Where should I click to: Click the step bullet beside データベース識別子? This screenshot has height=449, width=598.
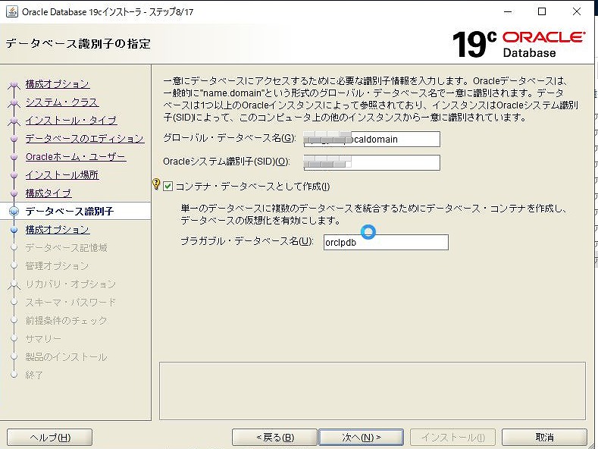tap(14, 211)
